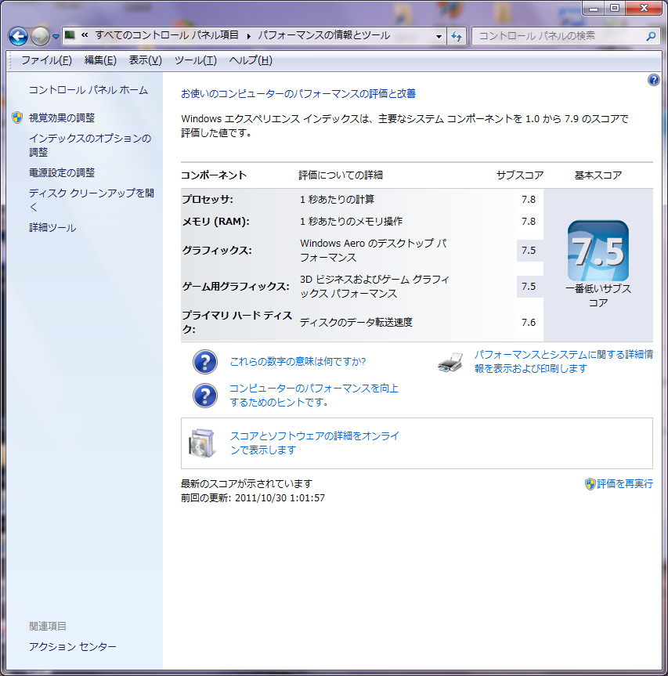The width and height of the screenshot is (668, 676).
Task: Open the 表示(V) menu
Action: tap(145, 60)
